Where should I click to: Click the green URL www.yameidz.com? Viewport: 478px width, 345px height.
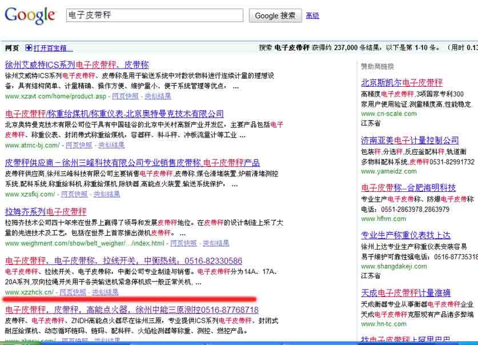click(389, 171)
